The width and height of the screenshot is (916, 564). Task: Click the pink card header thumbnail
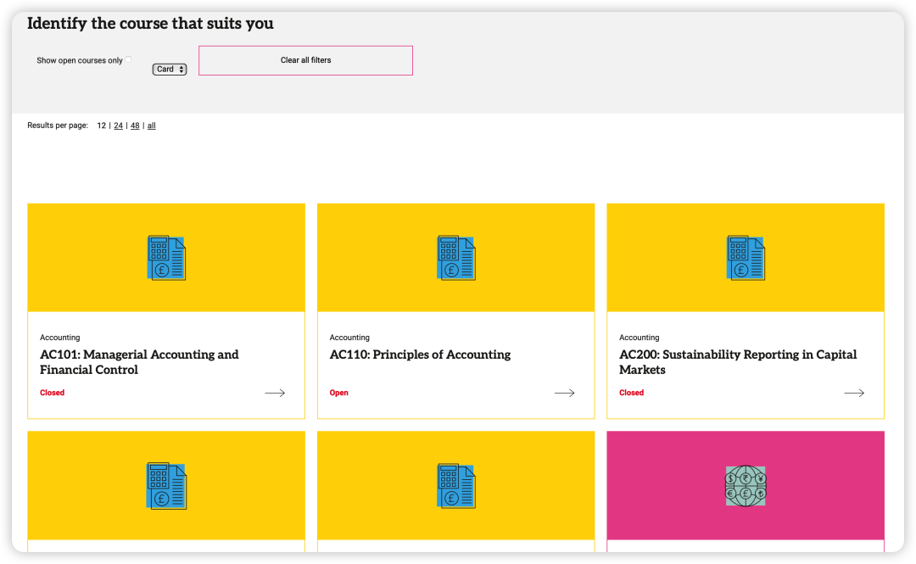tap(746, 486)
